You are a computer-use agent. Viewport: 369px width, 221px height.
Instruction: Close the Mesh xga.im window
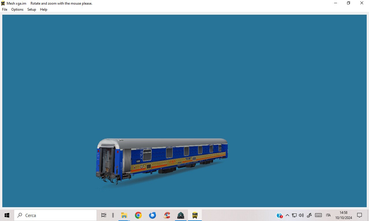(362, 3)
